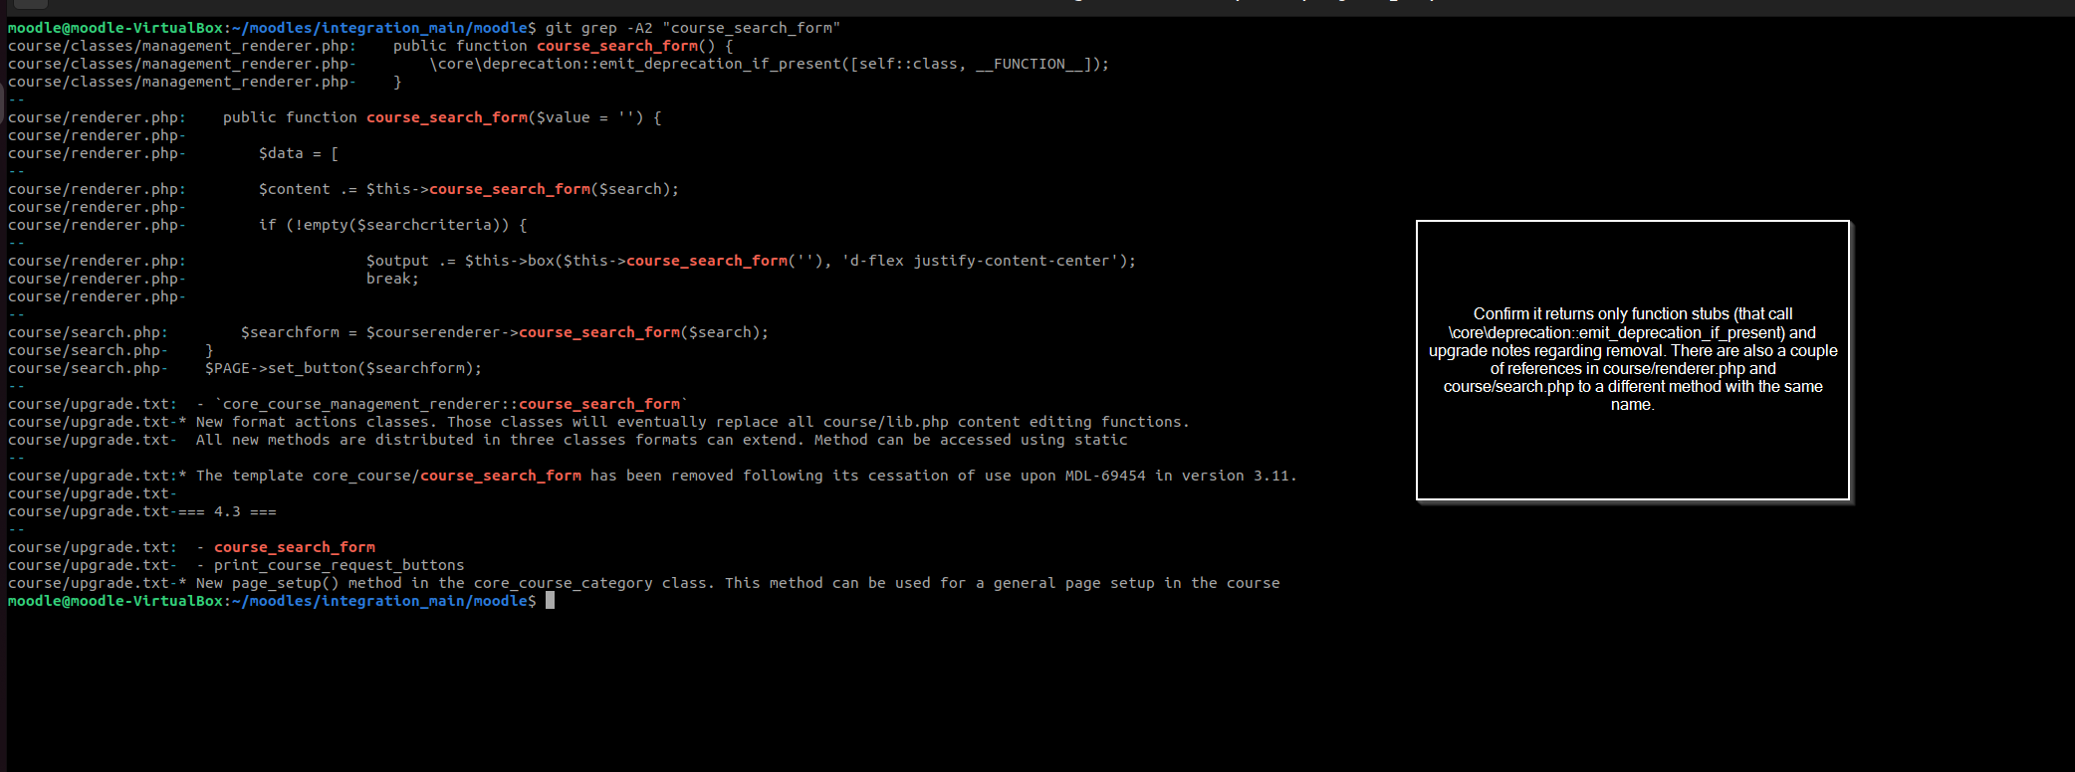Click the "break;" statement
The height and width of the screenshot is (772, 2075).
pos(393,279)
